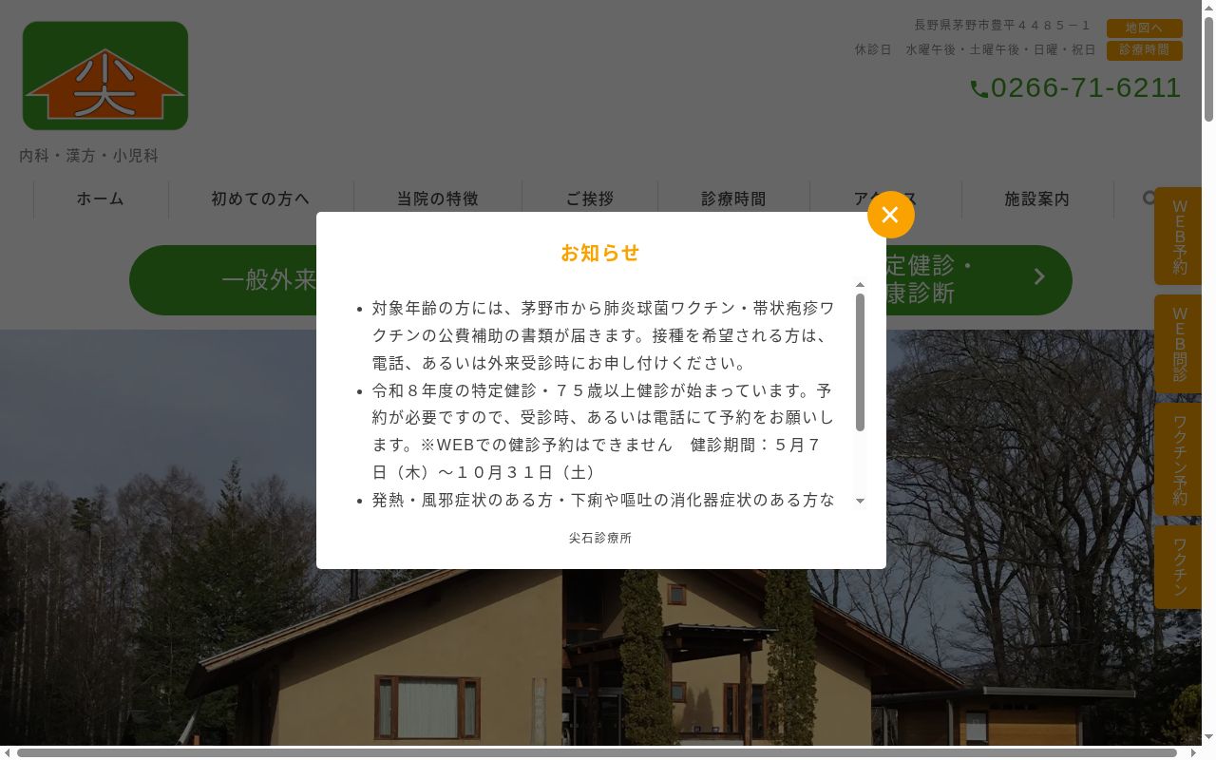Click the page scrollbar's right arrow
Image resolution: width=1216 pixels, height=760 pixels.
(x=1193, y=753)
